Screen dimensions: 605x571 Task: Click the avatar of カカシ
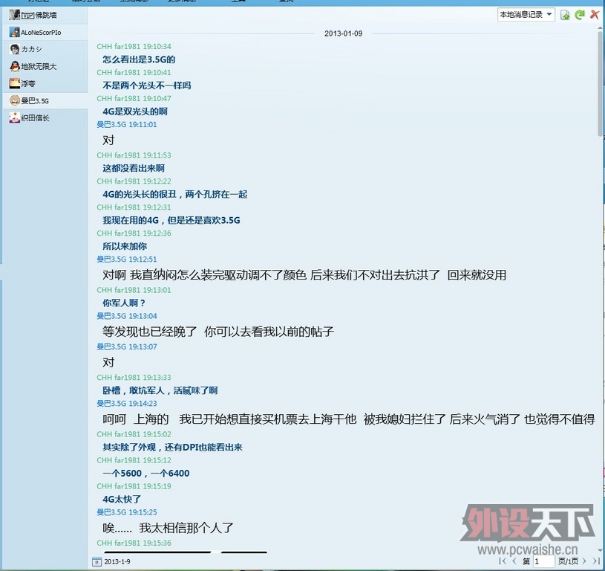coord(15,49)
